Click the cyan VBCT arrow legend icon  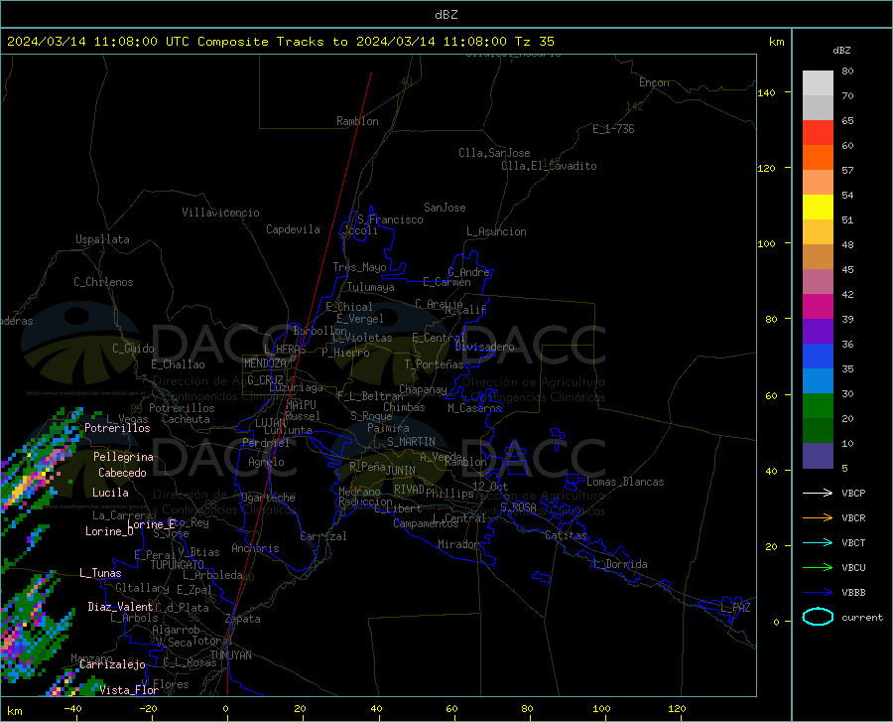click(818, 542)
